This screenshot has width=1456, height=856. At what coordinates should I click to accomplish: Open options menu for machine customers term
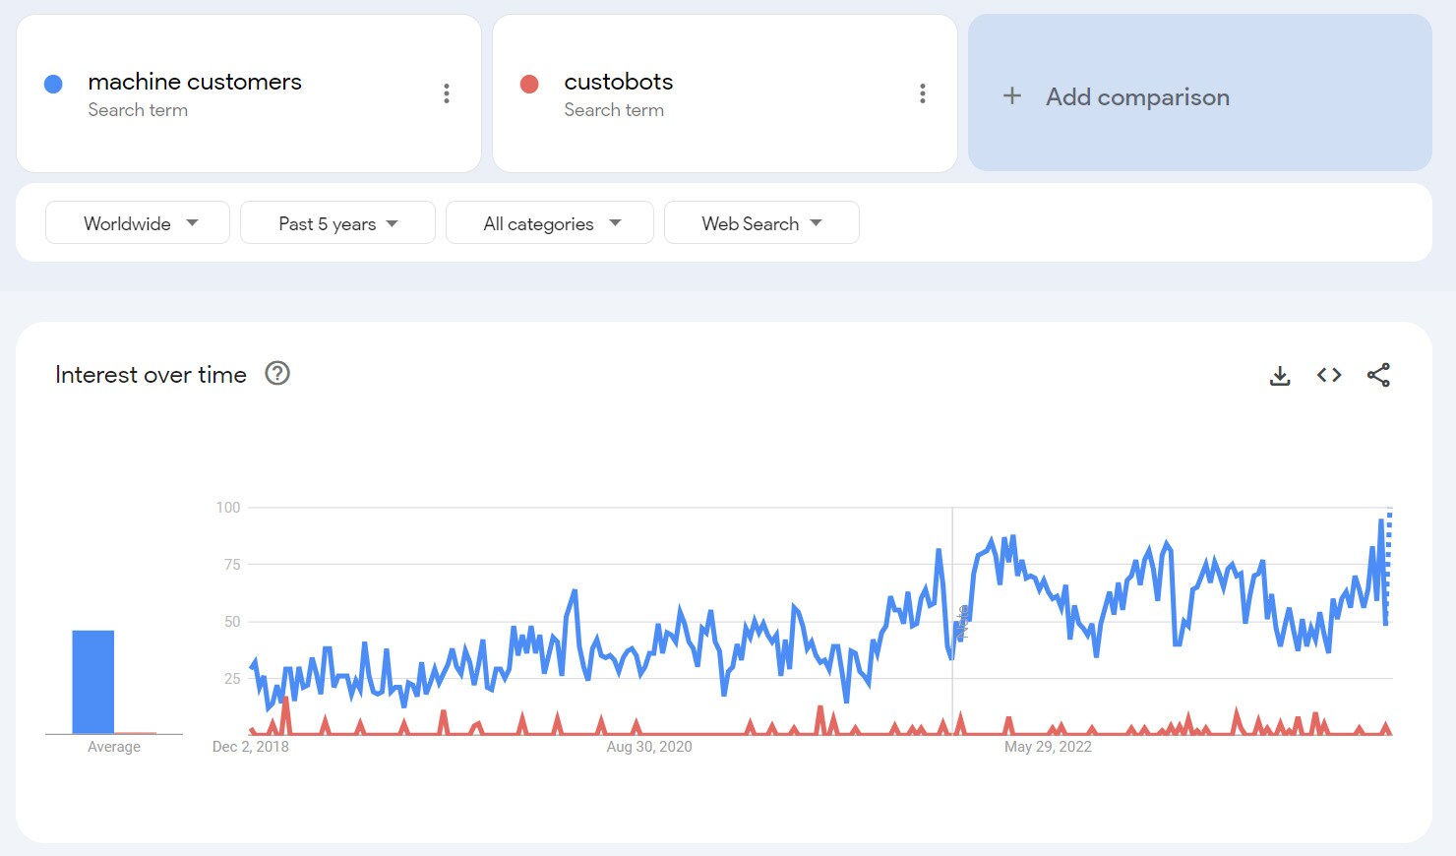[x=447, y=92]
